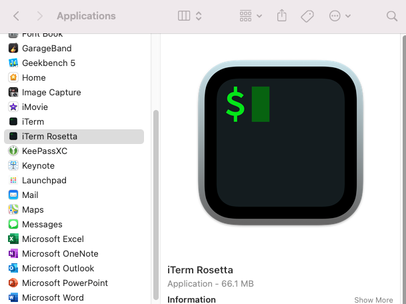Select the Launchpad icon
The height and width of the screenshot is (304, 406).
13,180
